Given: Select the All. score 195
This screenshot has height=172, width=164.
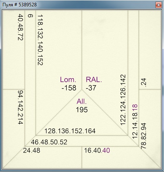Looking at the screenshot, I should 82,110.
